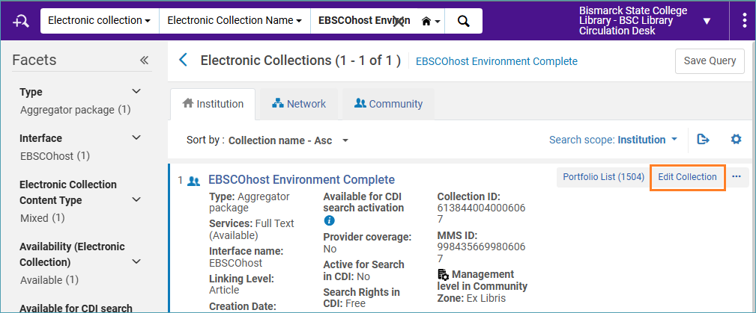This screenshot has width=756, height=313.
Task: Click the Collection ID value
Action: pos(481,214)
